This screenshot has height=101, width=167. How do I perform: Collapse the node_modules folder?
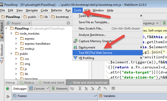(11, 34)
